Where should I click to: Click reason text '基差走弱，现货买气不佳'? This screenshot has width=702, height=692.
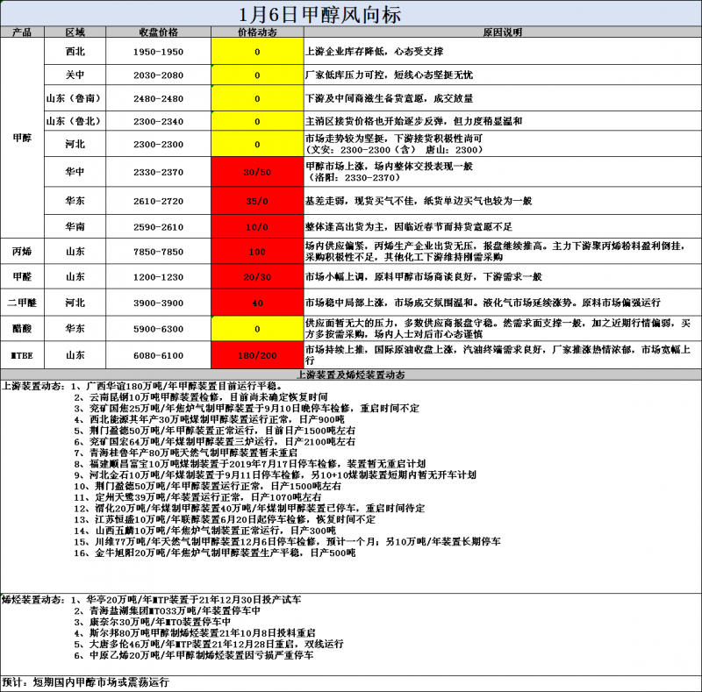[360, 201]
